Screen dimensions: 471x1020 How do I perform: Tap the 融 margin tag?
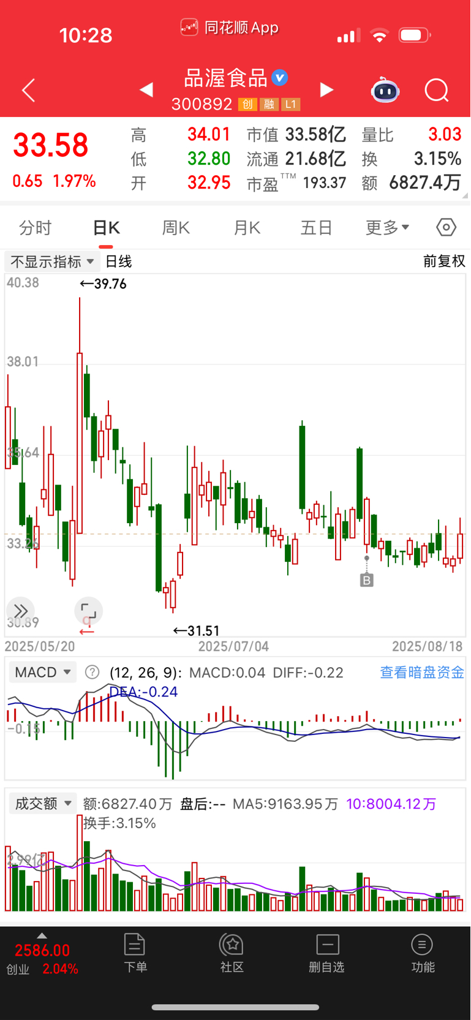269,104
